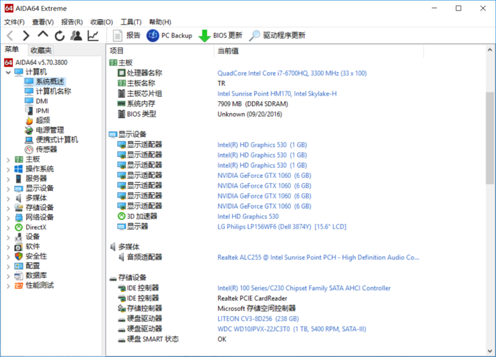Collapse the 计算机 tree node

[8, 73]
